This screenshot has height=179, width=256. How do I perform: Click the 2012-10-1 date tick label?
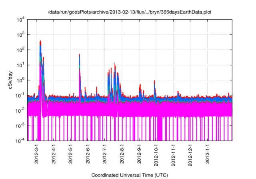pyautogui.click(x=156, y=155)
